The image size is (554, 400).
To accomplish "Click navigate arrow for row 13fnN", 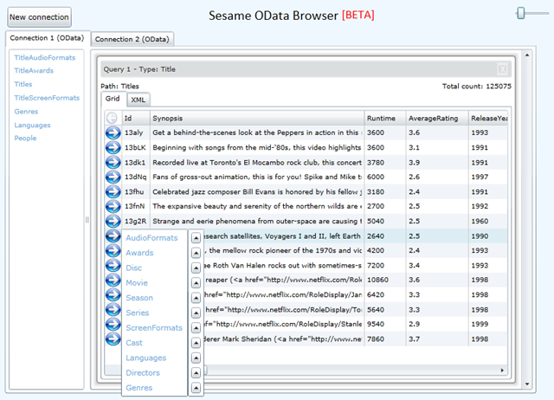I will pos(113,206).
